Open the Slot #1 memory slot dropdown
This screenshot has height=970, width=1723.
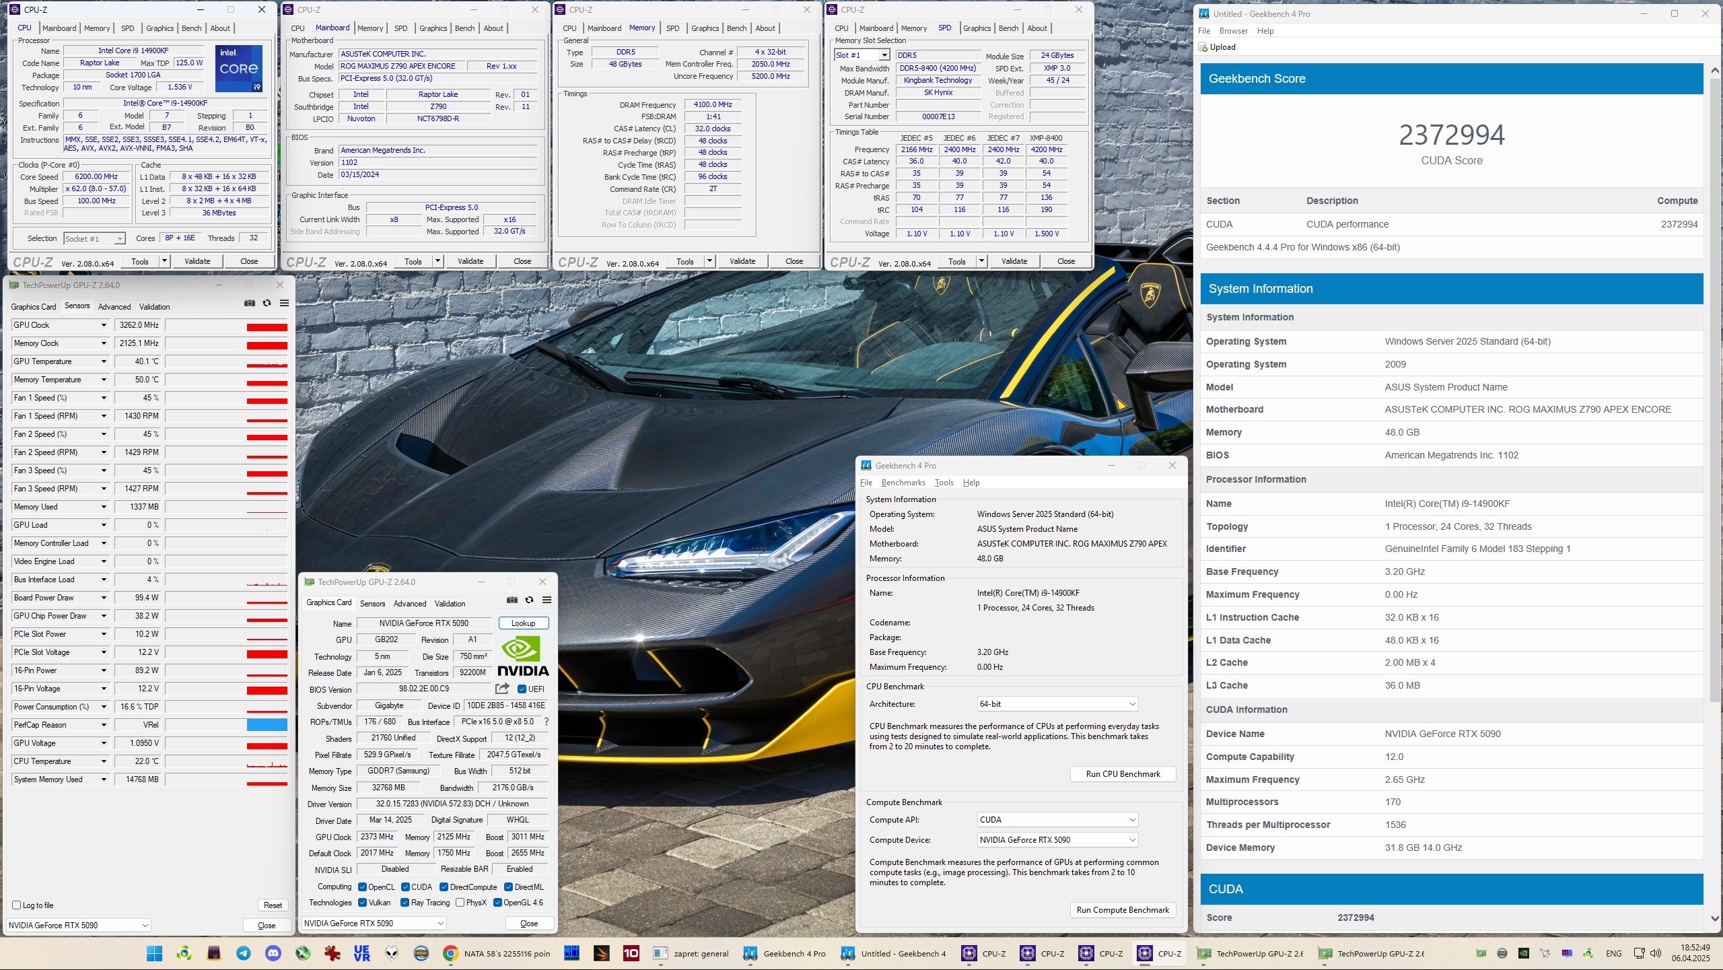[x=862, y=55]
